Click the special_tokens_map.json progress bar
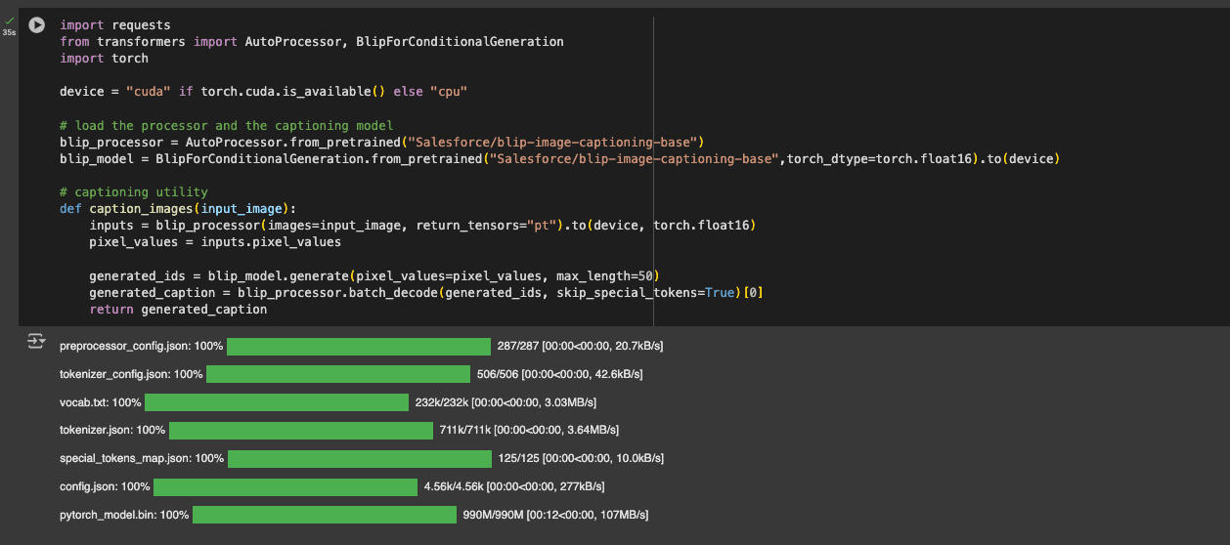The image size is (1230, 545). tap(359, 458)
